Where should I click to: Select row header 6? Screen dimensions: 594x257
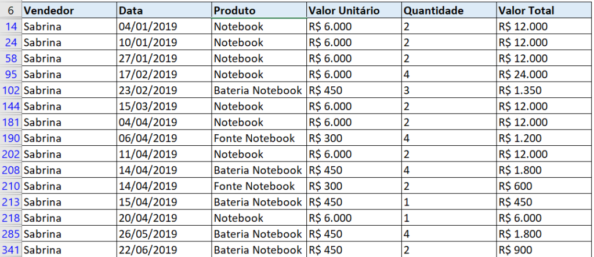point(11,10)
